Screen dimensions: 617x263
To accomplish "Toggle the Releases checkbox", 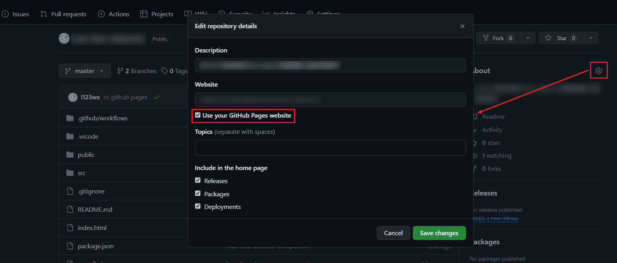I will pyautogui.click(x=198, y=181).
